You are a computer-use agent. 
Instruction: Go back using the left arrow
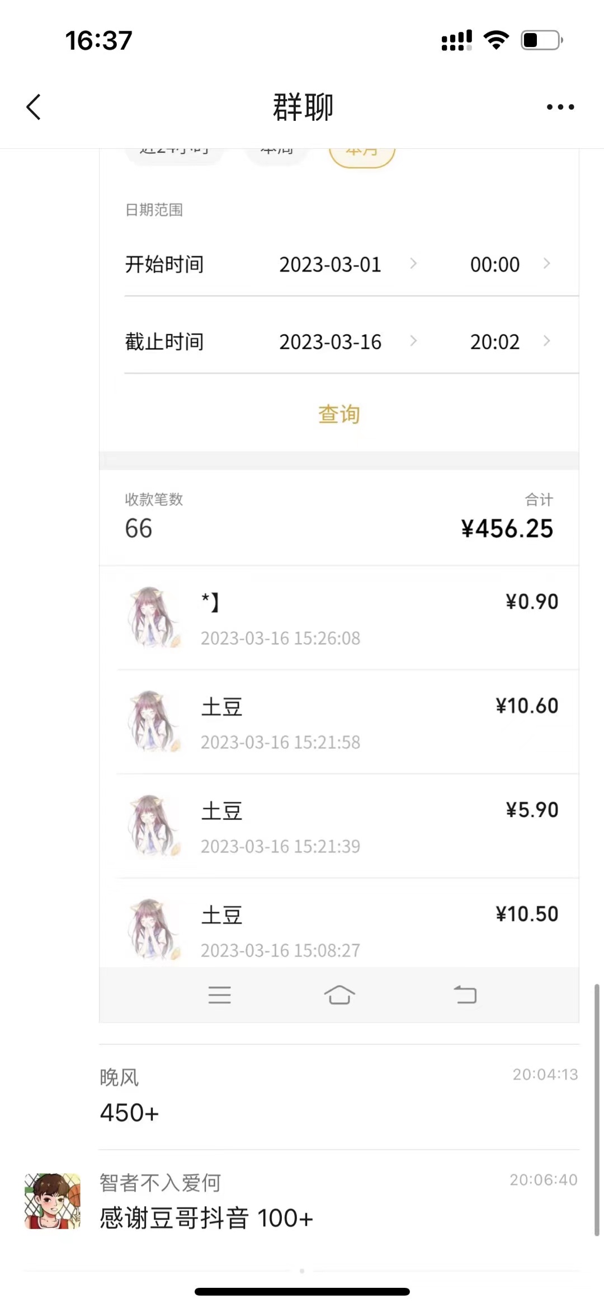tap(34, 107)
